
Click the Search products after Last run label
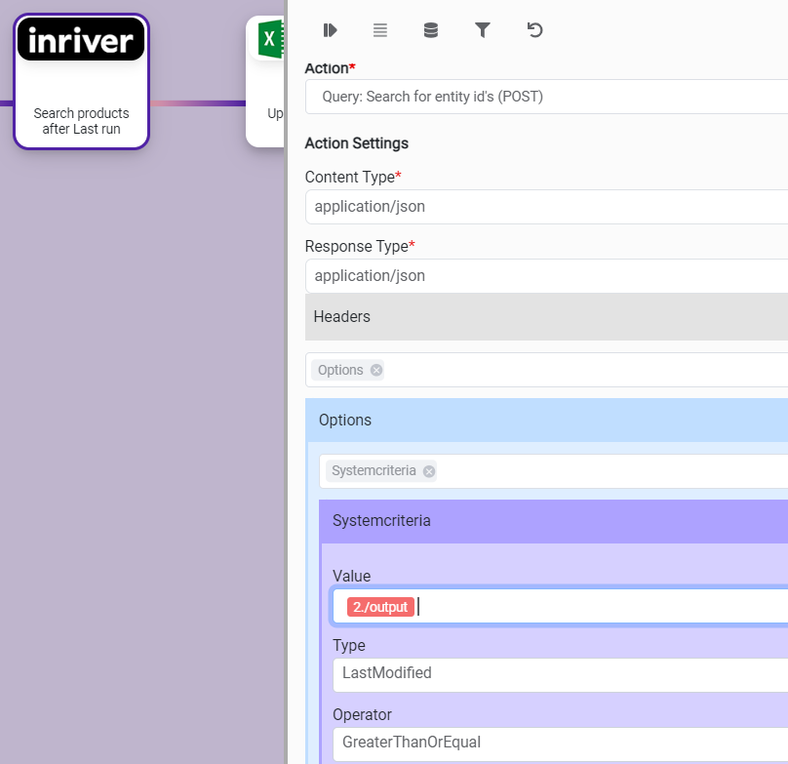tap(81, 121)
